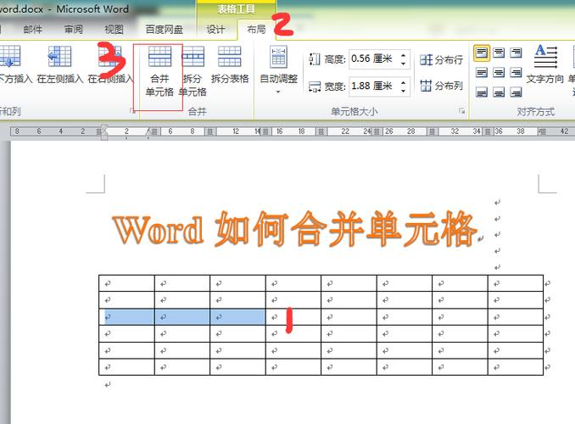575x424 pixels.
Task: Select Align Top Right alignment icon
Action: click(516, 53)
